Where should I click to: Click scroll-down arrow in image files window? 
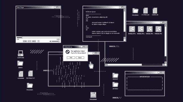tap(165, 62)
